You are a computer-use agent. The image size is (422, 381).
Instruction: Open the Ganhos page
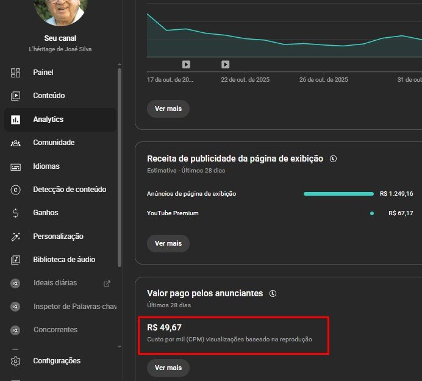[x=60, y=213]
